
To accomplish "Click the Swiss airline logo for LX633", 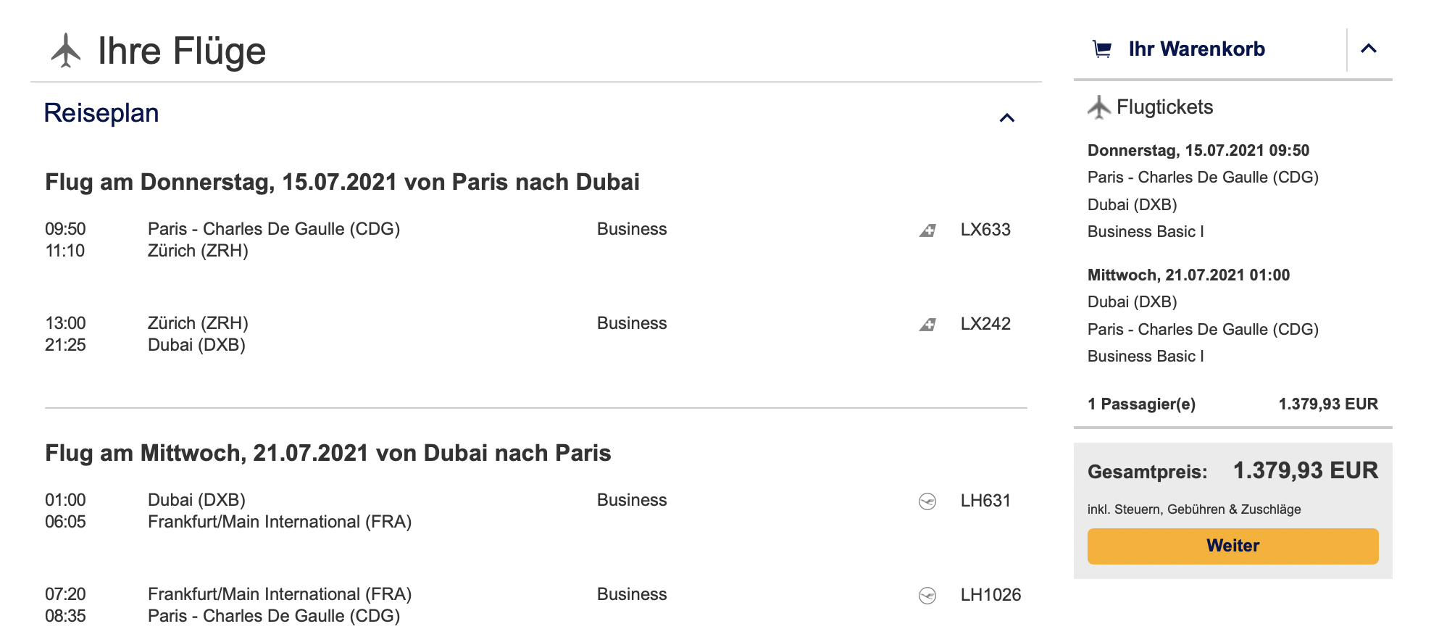I will 927,230.
